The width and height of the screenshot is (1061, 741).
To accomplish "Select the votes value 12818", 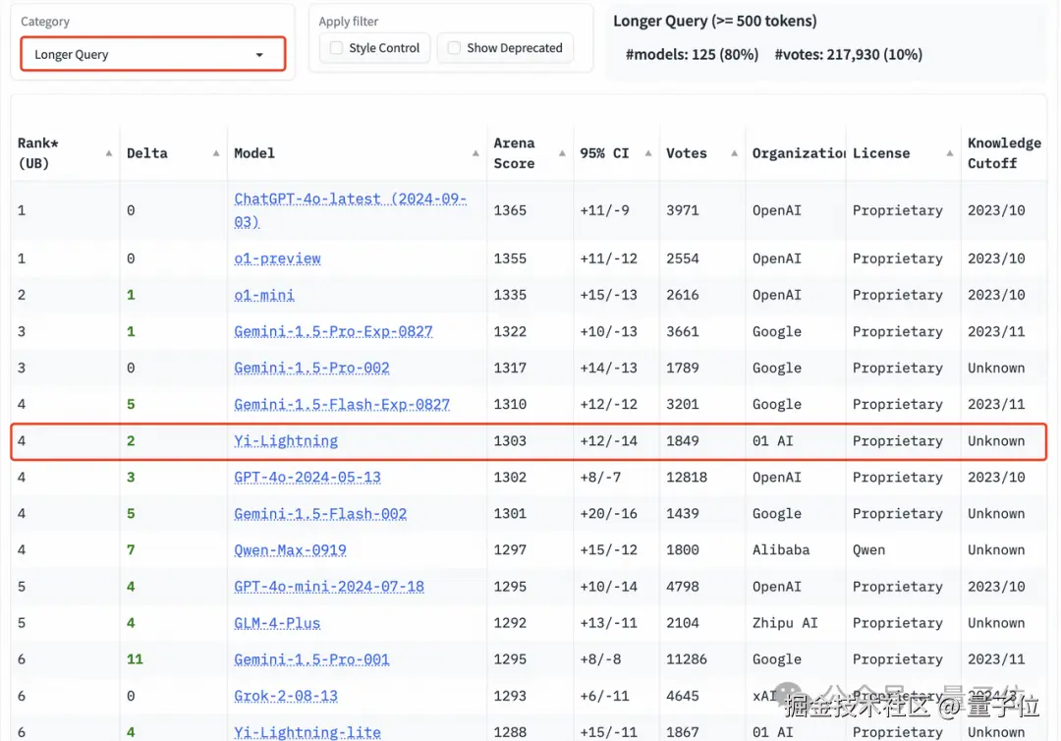I will 686,477.
